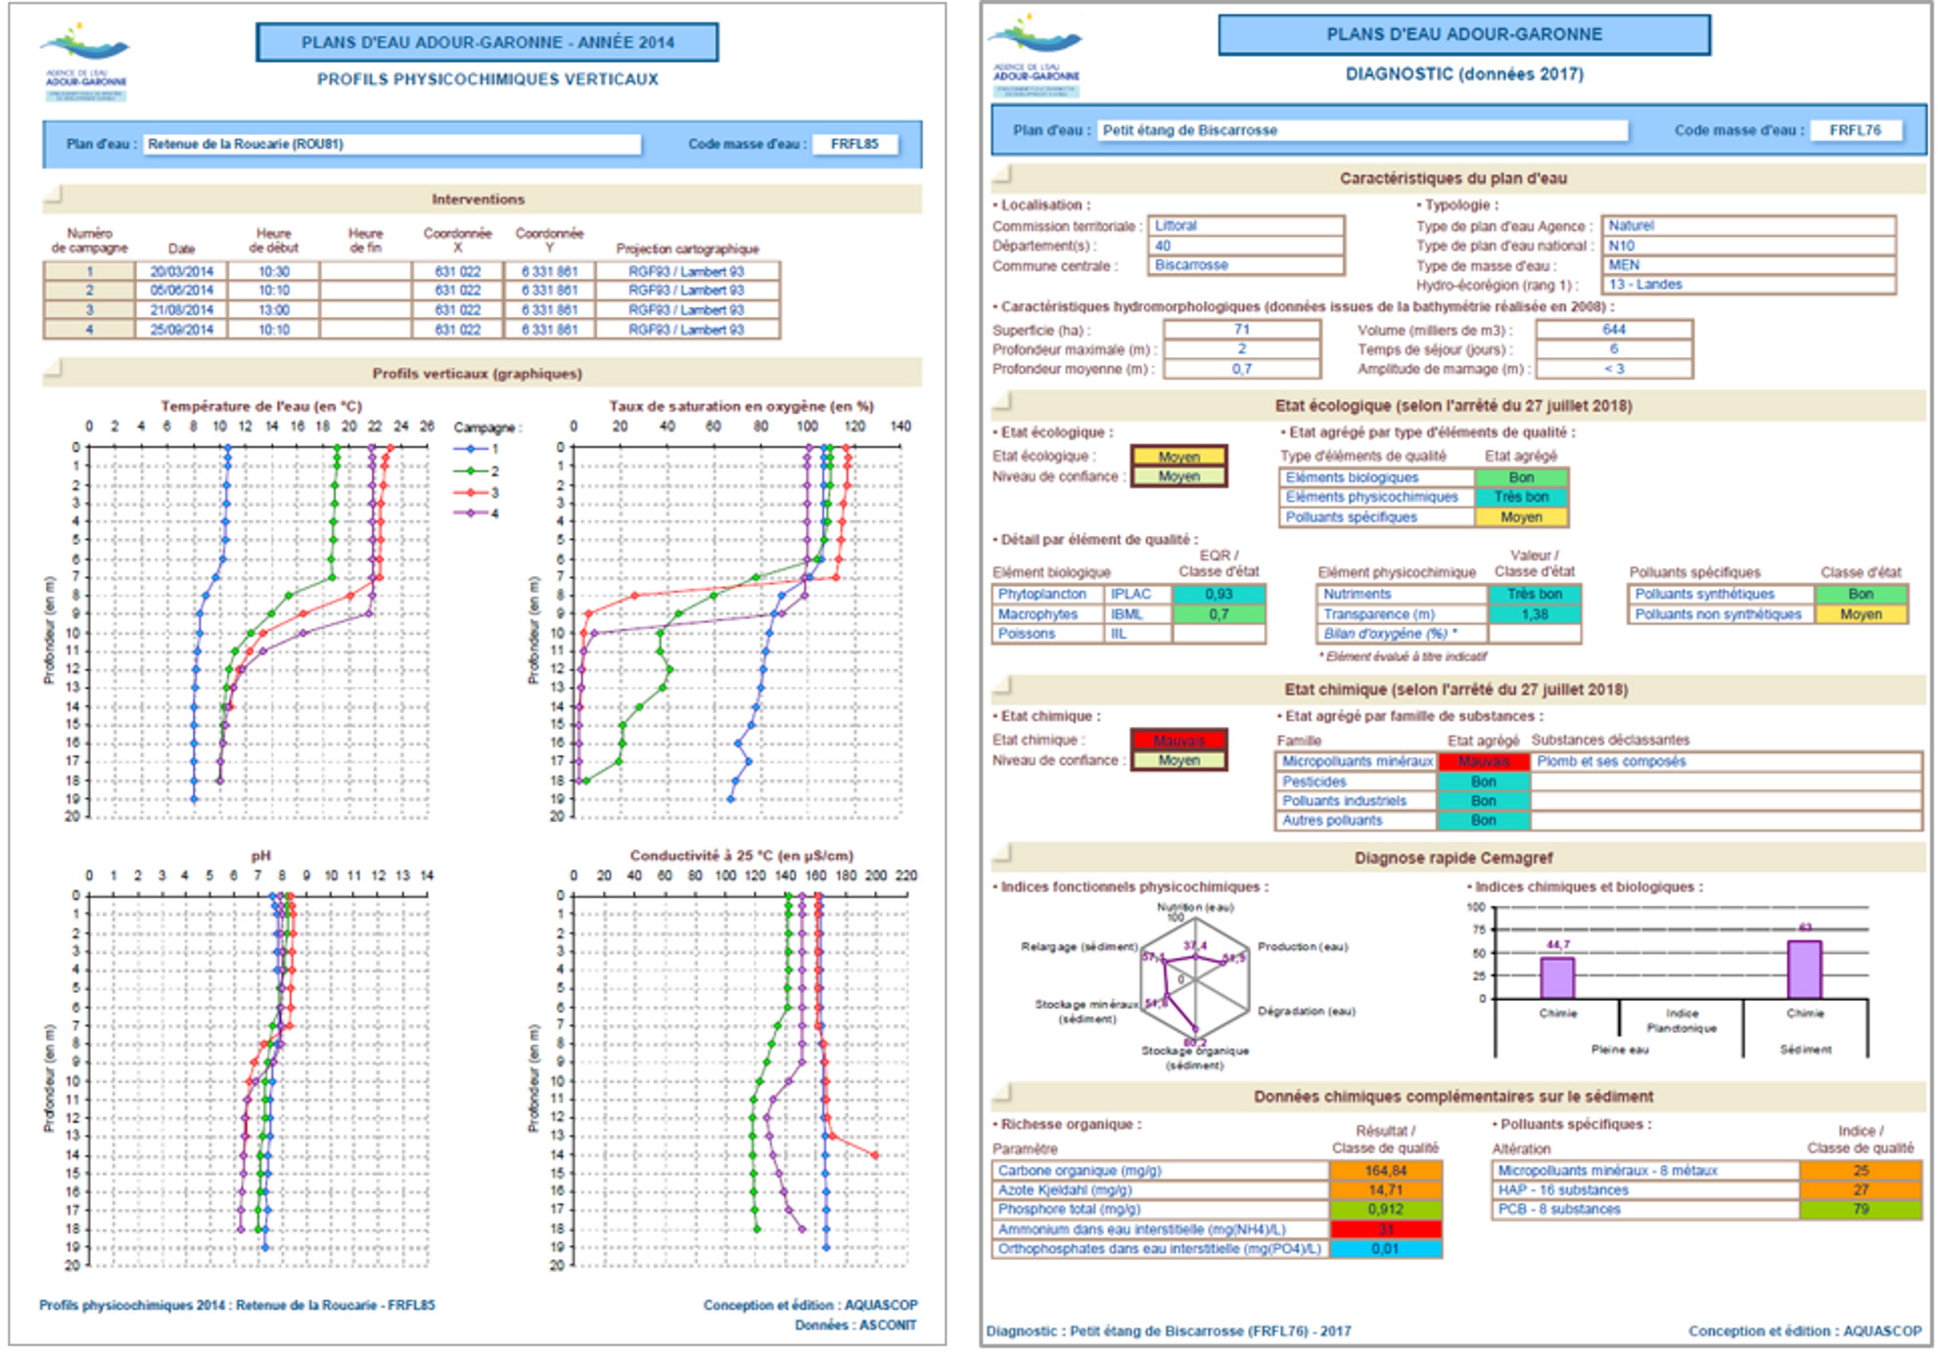
Task: Click 'PCB - 8 substances' index value '79'
Action: point(1861,1209)
